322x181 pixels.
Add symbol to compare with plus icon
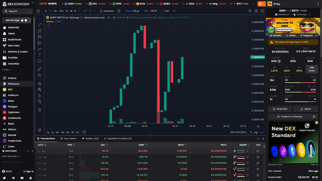(x=38, y=11)
